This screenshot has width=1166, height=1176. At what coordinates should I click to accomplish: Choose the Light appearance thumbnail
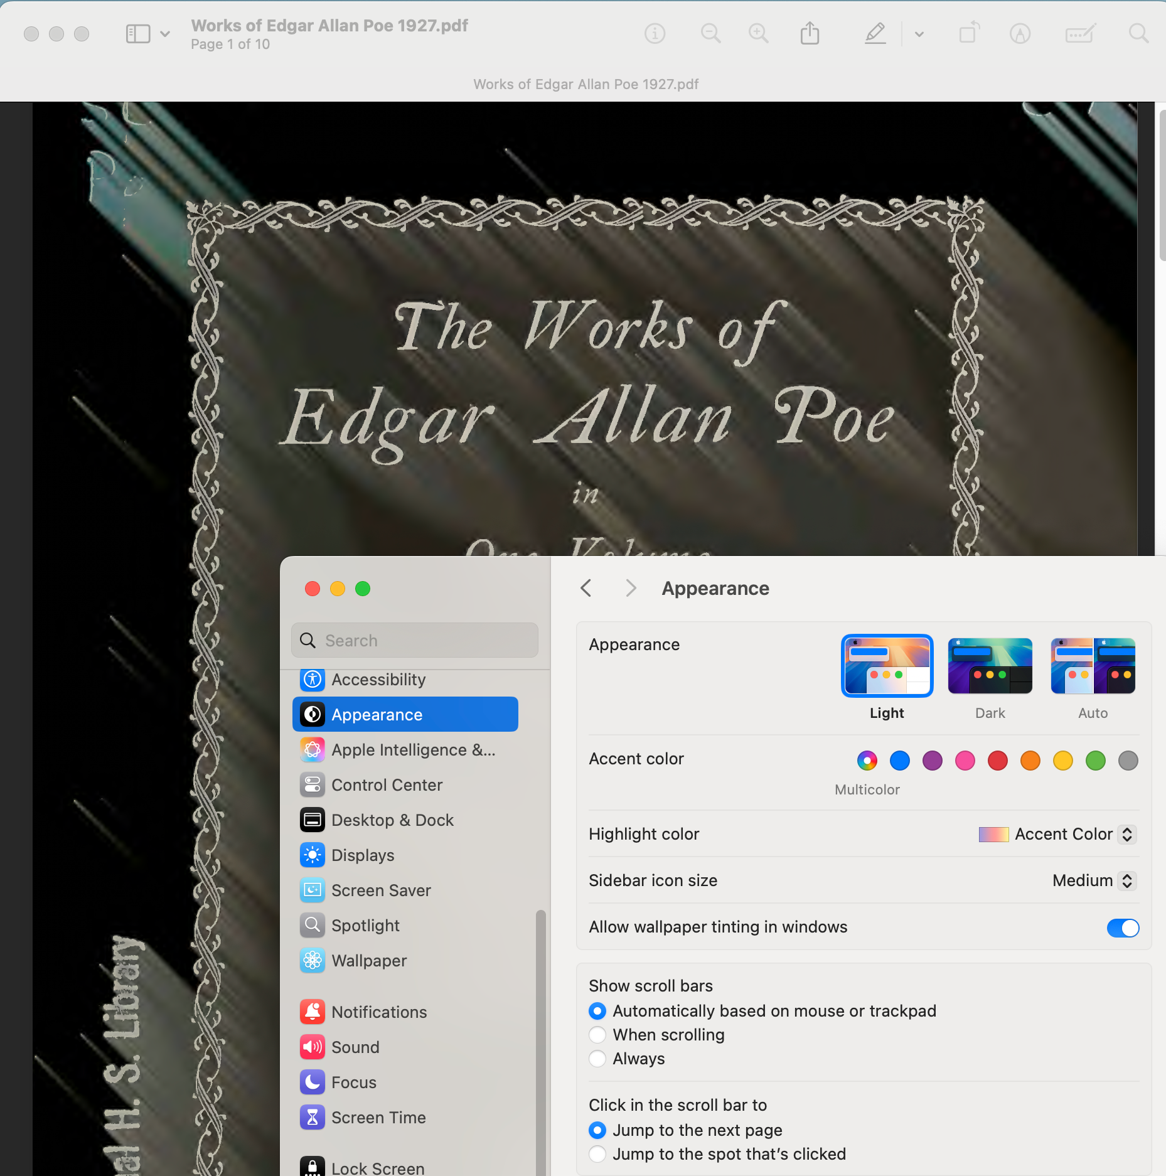click(x=887, y=666)
